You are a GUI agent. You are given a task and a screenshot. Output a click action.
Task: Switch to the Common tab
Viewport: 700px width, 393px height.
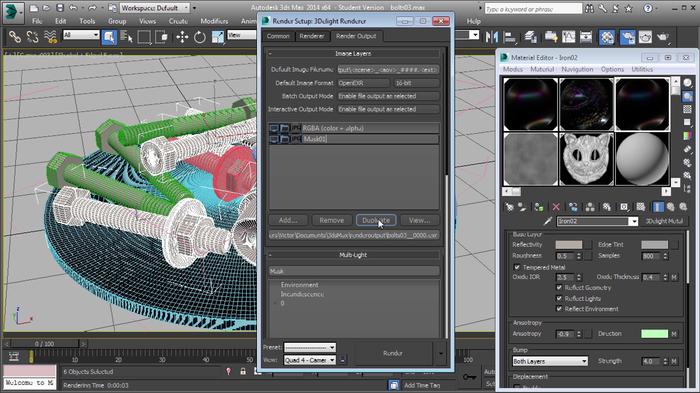click(x=278, y=36)
